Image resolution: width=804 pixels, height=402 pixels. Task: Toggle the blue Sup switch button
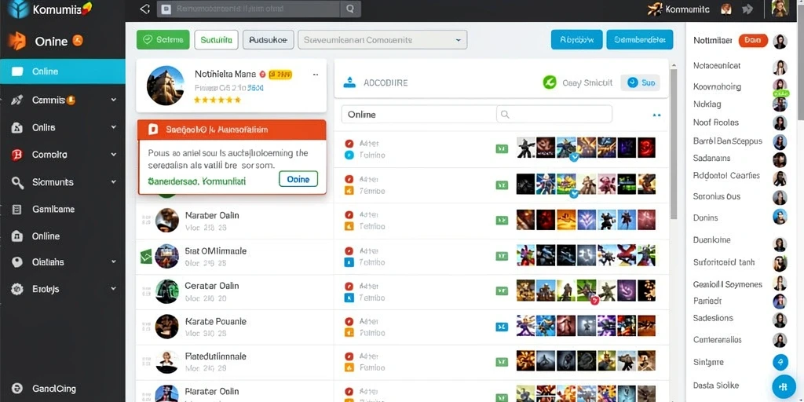[x=640, y=82]
